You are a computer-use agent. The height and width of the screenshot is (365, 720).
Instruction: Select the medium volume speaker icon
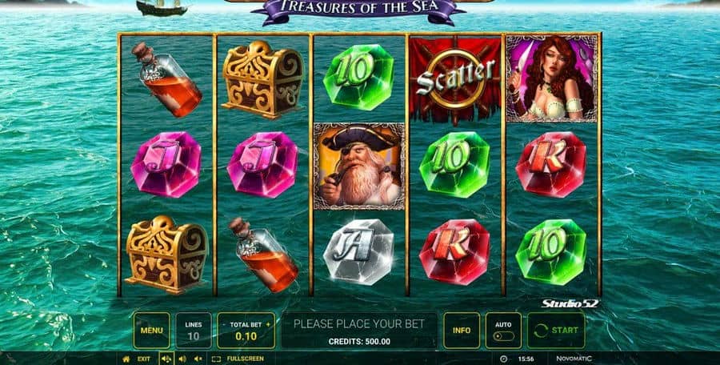(x=182, y=359)
